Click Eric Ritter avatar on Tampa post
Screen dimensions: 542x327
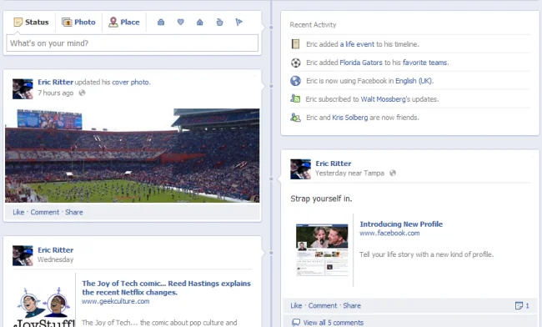click(300, 169)
